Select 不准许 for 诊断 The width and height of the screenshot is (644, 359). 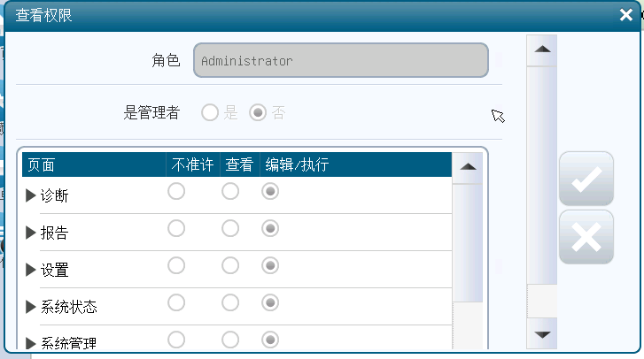click(177, 192)
